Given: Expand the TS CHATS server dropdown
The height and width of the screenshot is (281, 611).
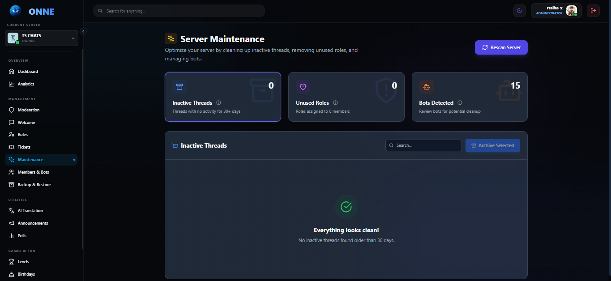Looking at the screenshot, I should [73, 38].
